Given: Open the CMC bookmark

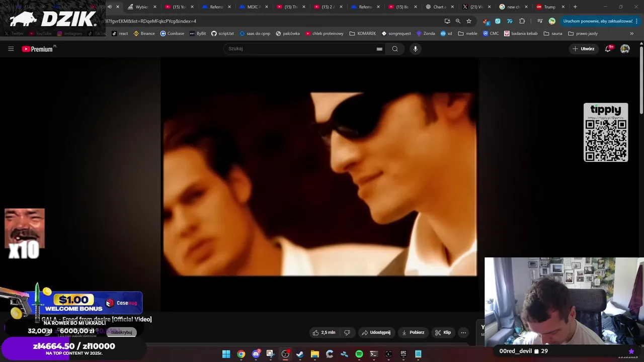Looking at the screenshot, I should click(x=491, y=34).
